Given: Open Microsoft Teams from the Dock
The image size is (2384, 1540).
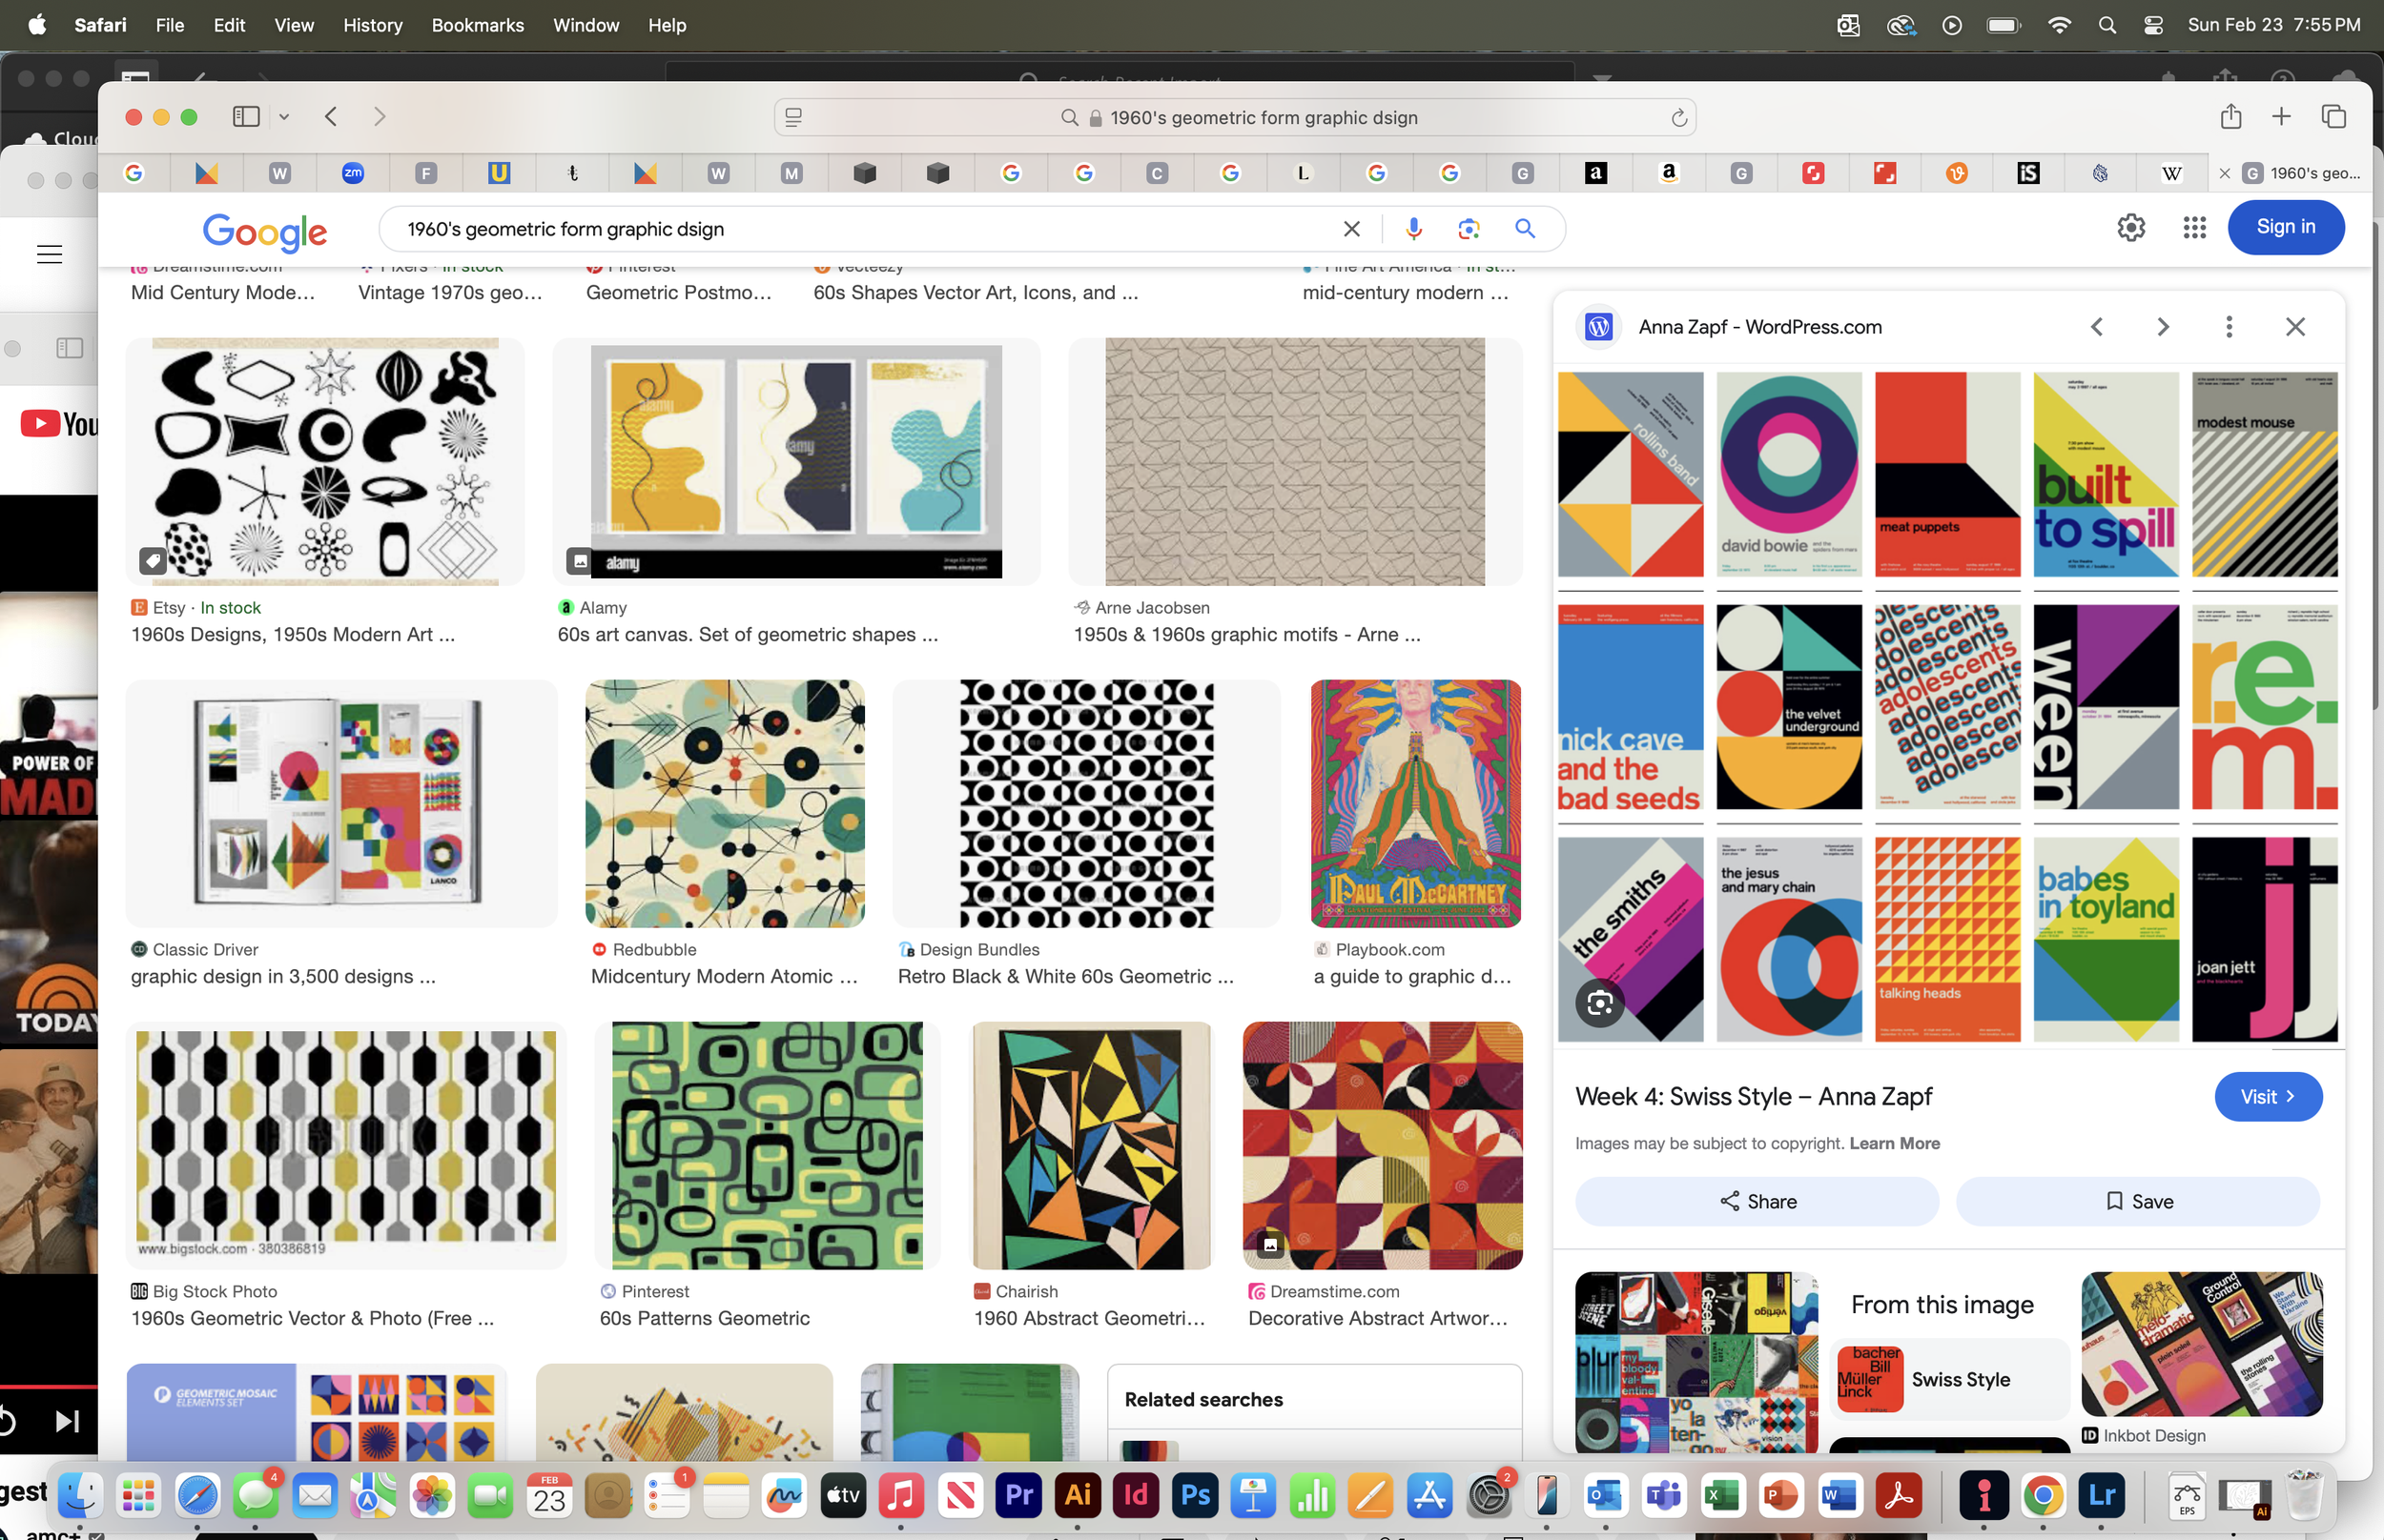Looking at the screenshot, I should (1664, 1495).
